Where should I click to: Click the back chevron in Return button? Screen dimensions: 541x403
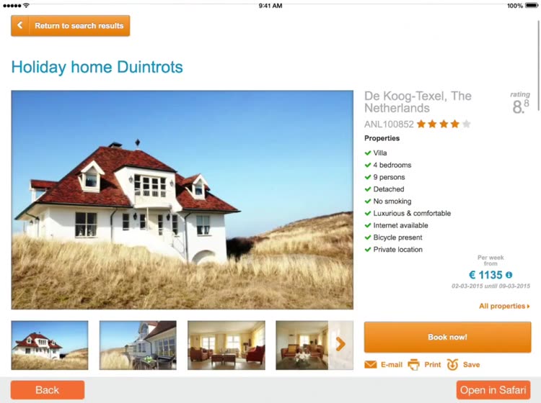(x=20, y=25)
